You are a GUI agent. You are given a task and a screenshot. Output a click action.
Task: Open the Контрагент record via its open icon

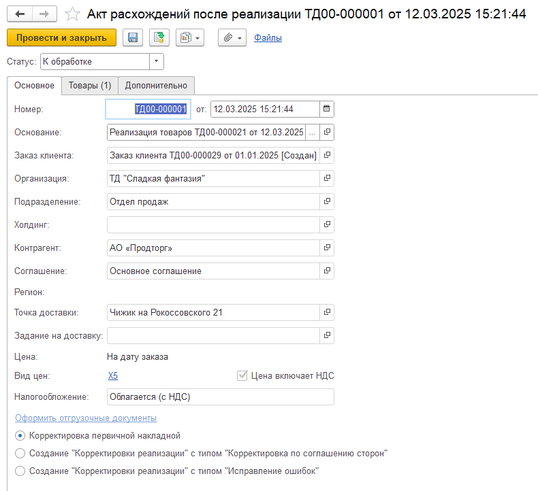click(327, 248)
